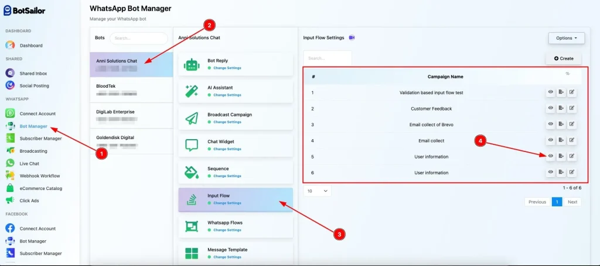Click Change Settings under Bot Reply
Screen dimensions: 600x266
[x=227, y=68]
